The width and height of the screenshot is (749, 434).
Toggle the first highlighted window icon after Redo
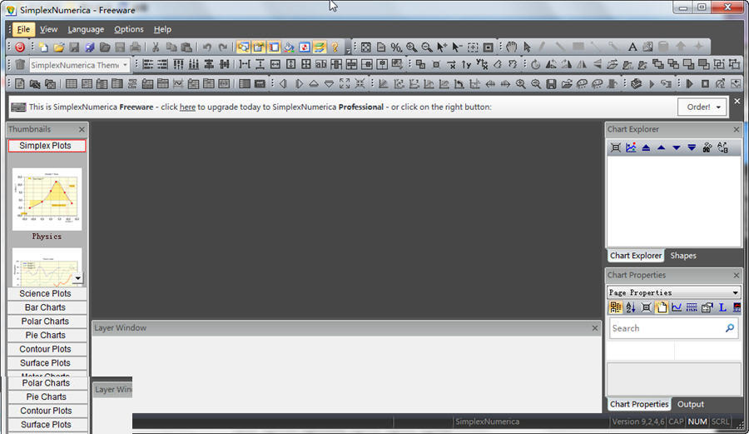[243, 47]
